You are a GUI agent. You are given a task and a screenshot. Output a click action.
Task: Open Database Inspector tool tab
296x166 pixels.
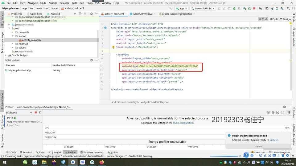92,152
